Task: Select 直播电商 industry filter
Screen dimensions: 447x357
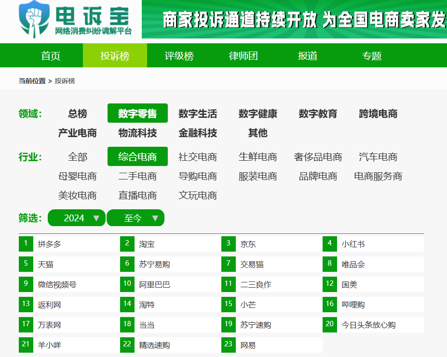Action: click(x=137, y=195)
